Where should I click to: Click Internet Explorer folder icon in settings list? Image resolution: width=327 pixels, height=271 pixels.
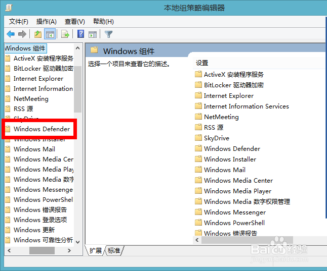[x=198, y=95]
